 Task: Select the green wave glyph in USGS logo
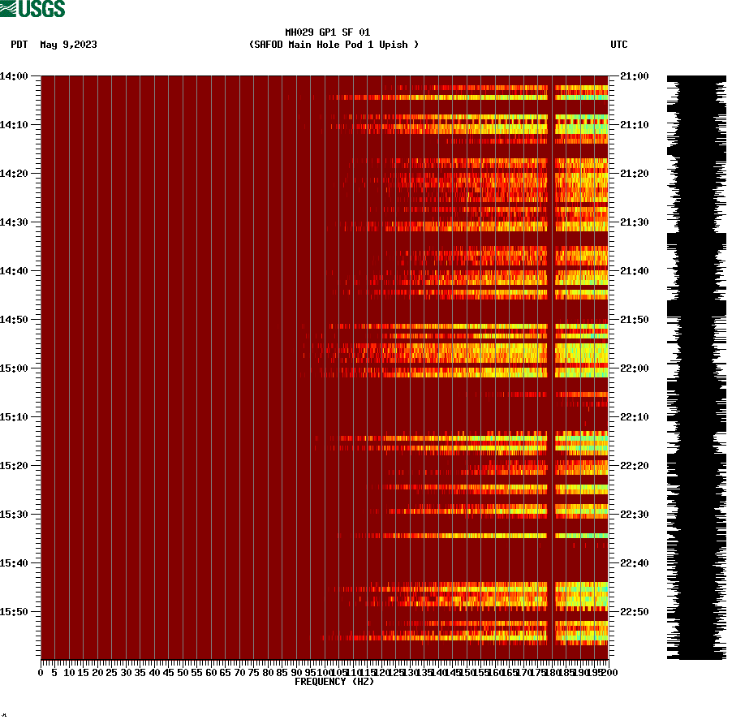point(8,7)
